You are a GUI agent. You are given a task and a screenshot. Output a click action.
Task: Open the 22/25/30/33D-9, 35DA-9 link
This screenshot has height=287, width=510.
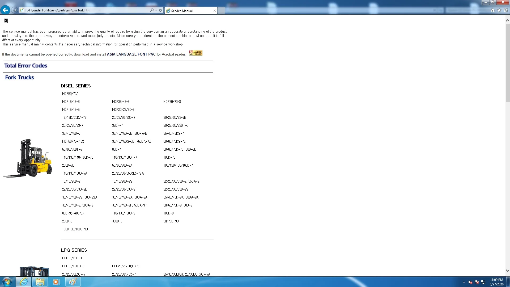click(x=181, y=181)
